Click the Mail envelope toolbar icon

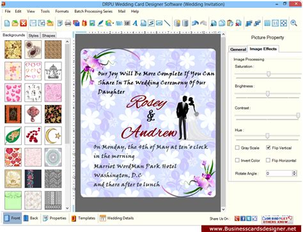(159, 23)
